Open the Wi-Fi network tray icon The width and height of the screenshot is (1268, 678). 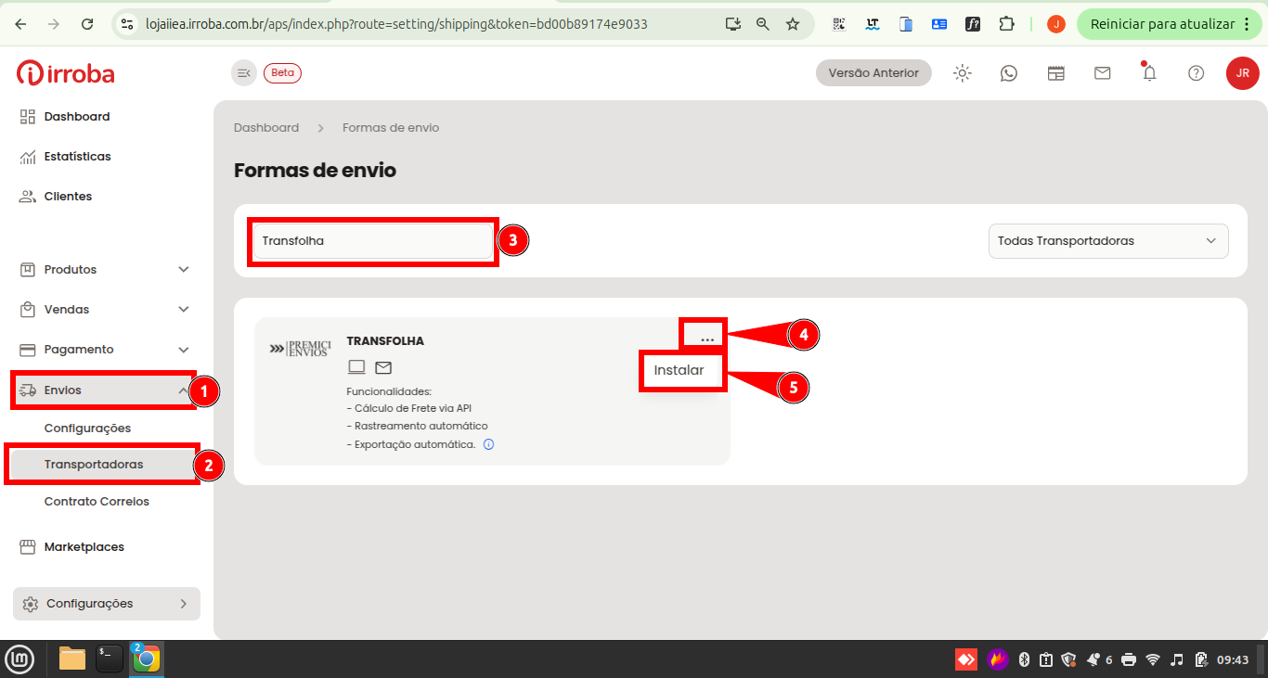coord(1153,659)
